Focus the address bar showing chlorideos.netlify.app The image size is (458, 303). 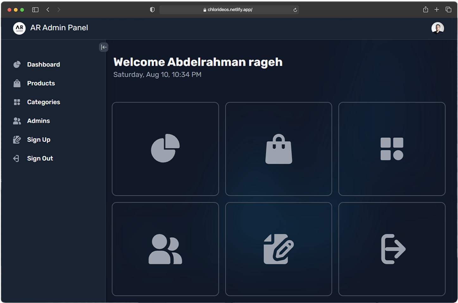point(229,10)
